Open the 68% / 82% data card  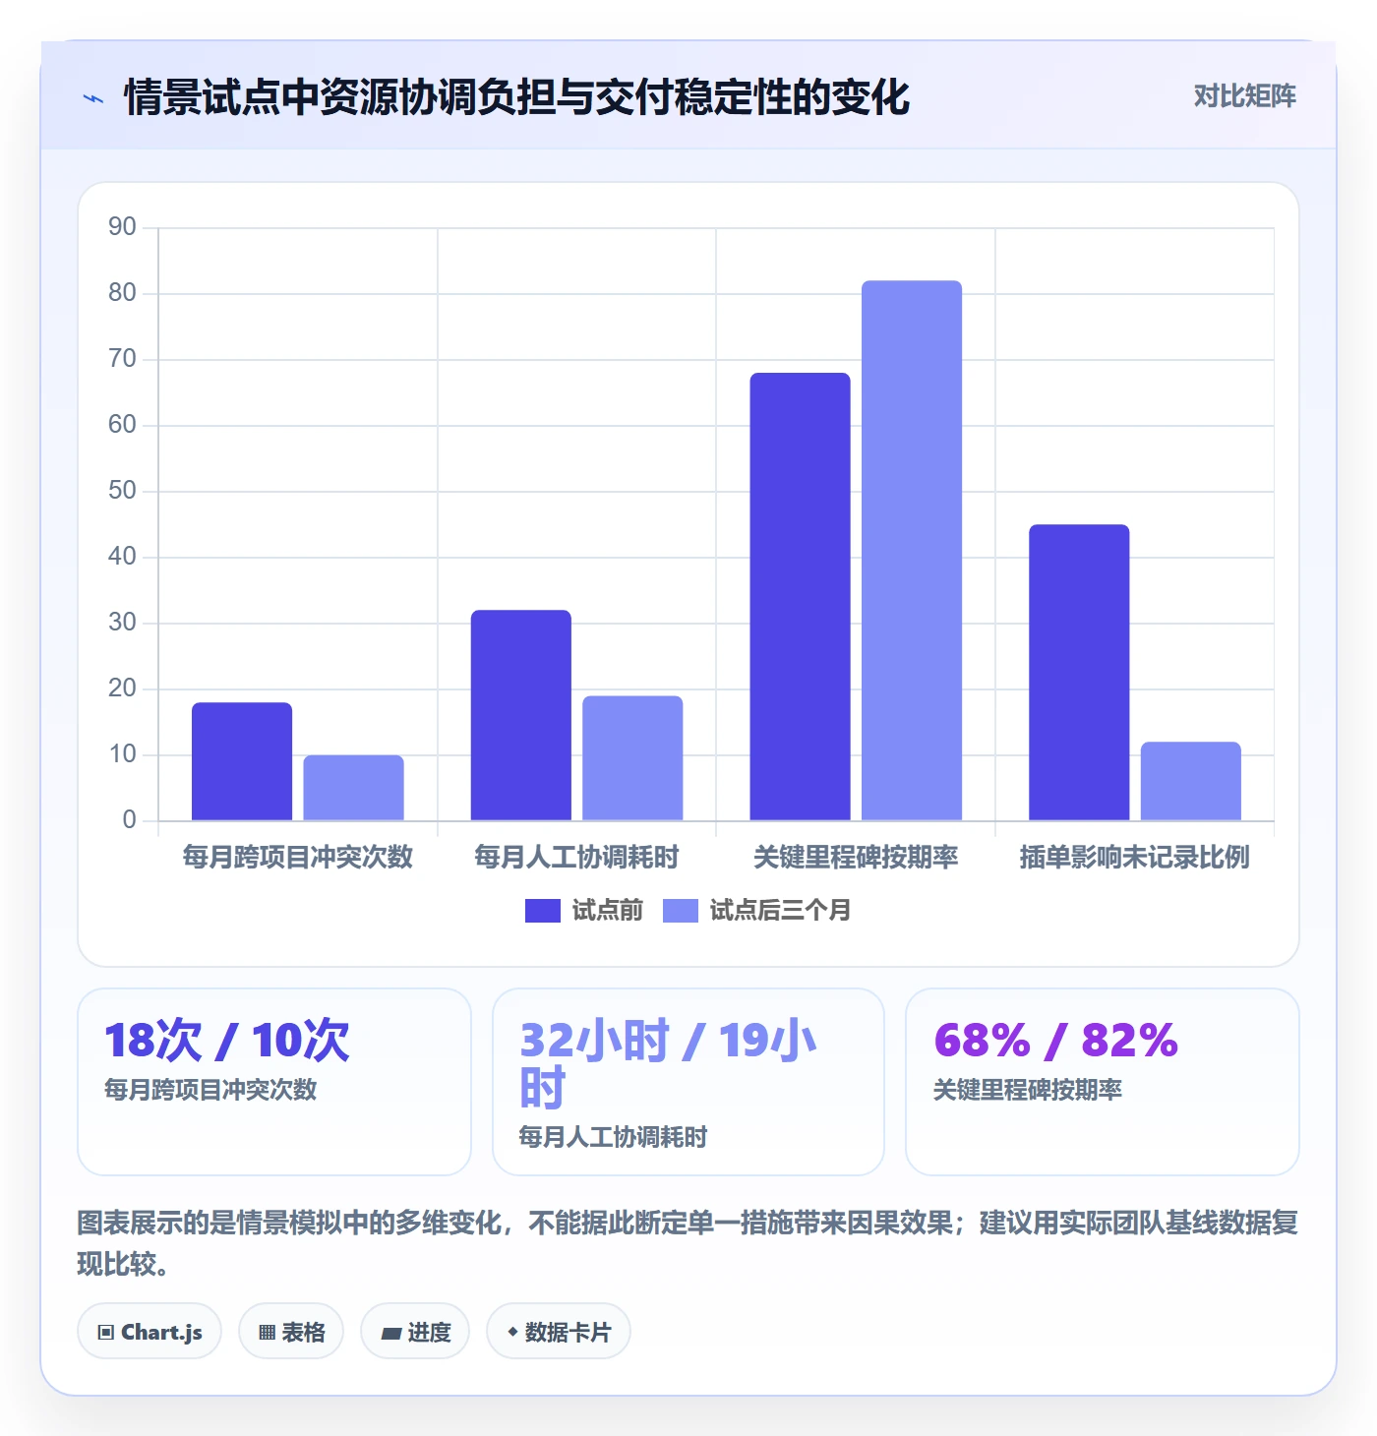pos(1103,1082)
